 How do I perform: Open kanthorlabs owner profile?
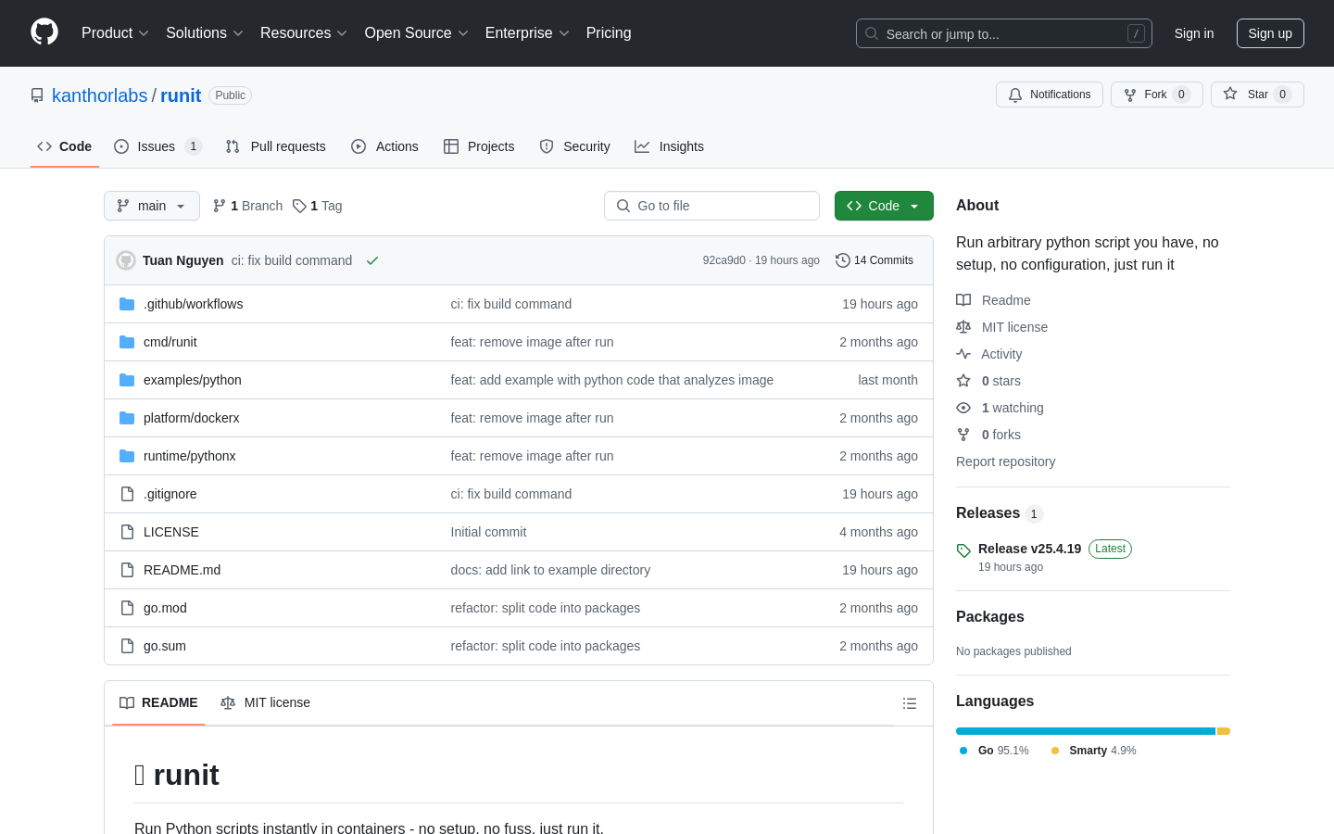pos(99,95)
